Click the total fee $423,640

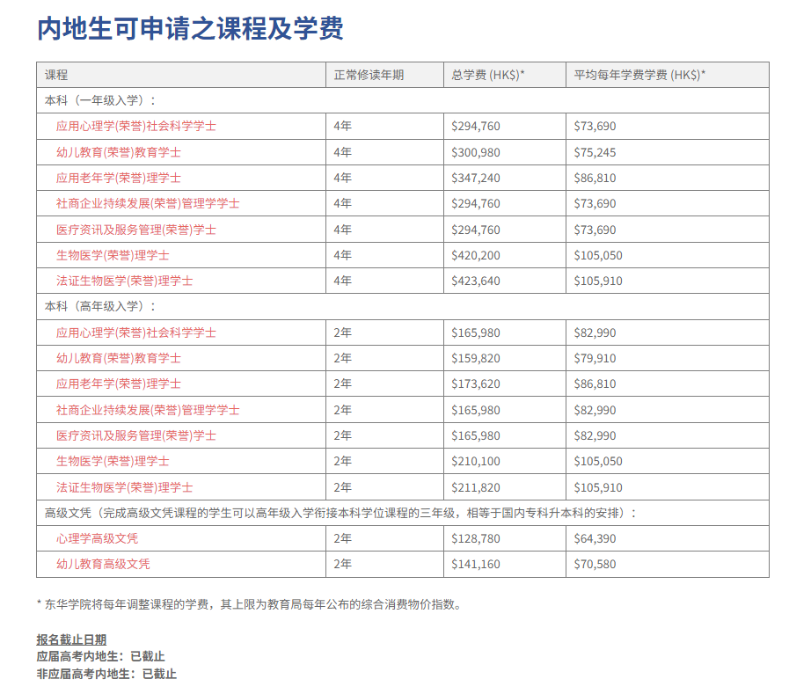coord(476,281)
